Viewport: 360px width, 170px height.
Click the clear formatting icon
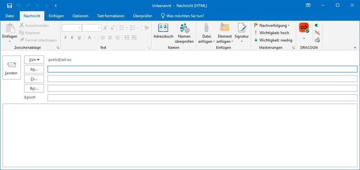pos(146,28)
